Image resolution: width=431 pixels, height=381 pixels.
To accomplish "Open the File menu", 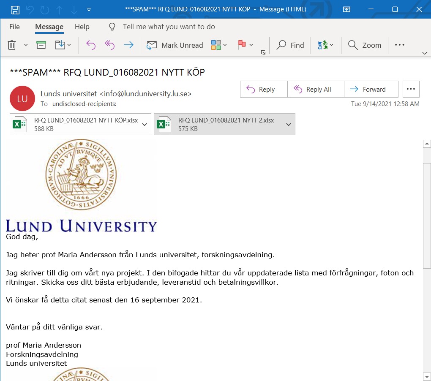I will (x=14, y=27).
